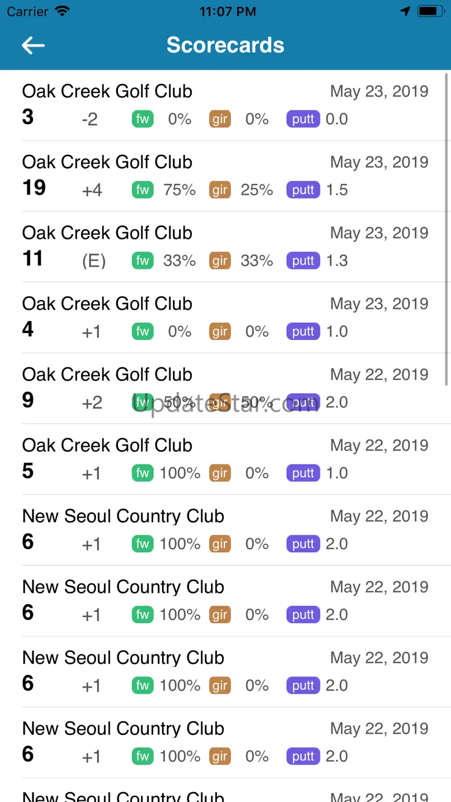Open the first New Seoul Country Club scorecard
This screenshot has width=451, height=802.
(x=225, y=530)
